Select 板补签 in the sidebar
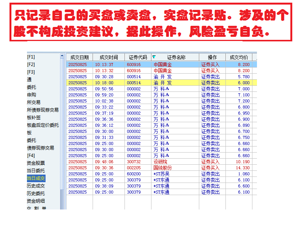Image resolution: width=301 pixels, height=241 pixels. [34, 117]
